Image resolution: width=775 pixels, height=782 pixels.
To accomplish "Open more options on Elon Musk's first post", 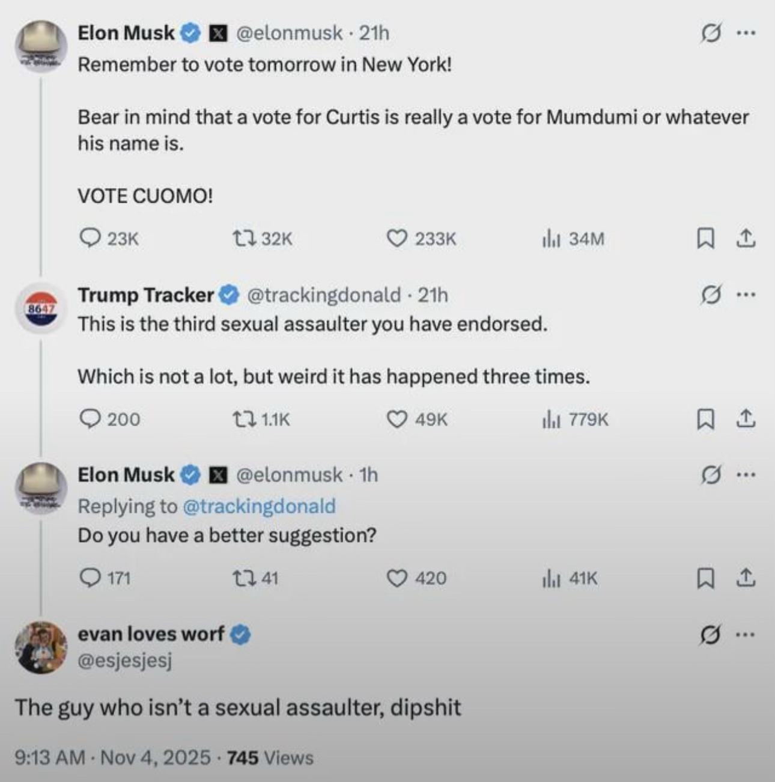I will click(745, 32).
